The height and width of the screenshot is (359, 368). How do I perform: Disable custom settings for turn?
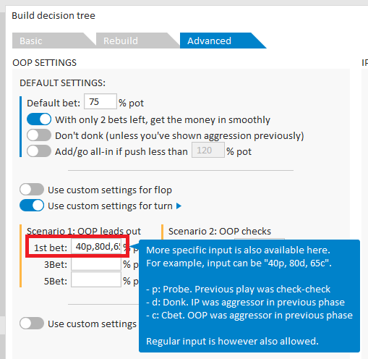click(32, 206)
